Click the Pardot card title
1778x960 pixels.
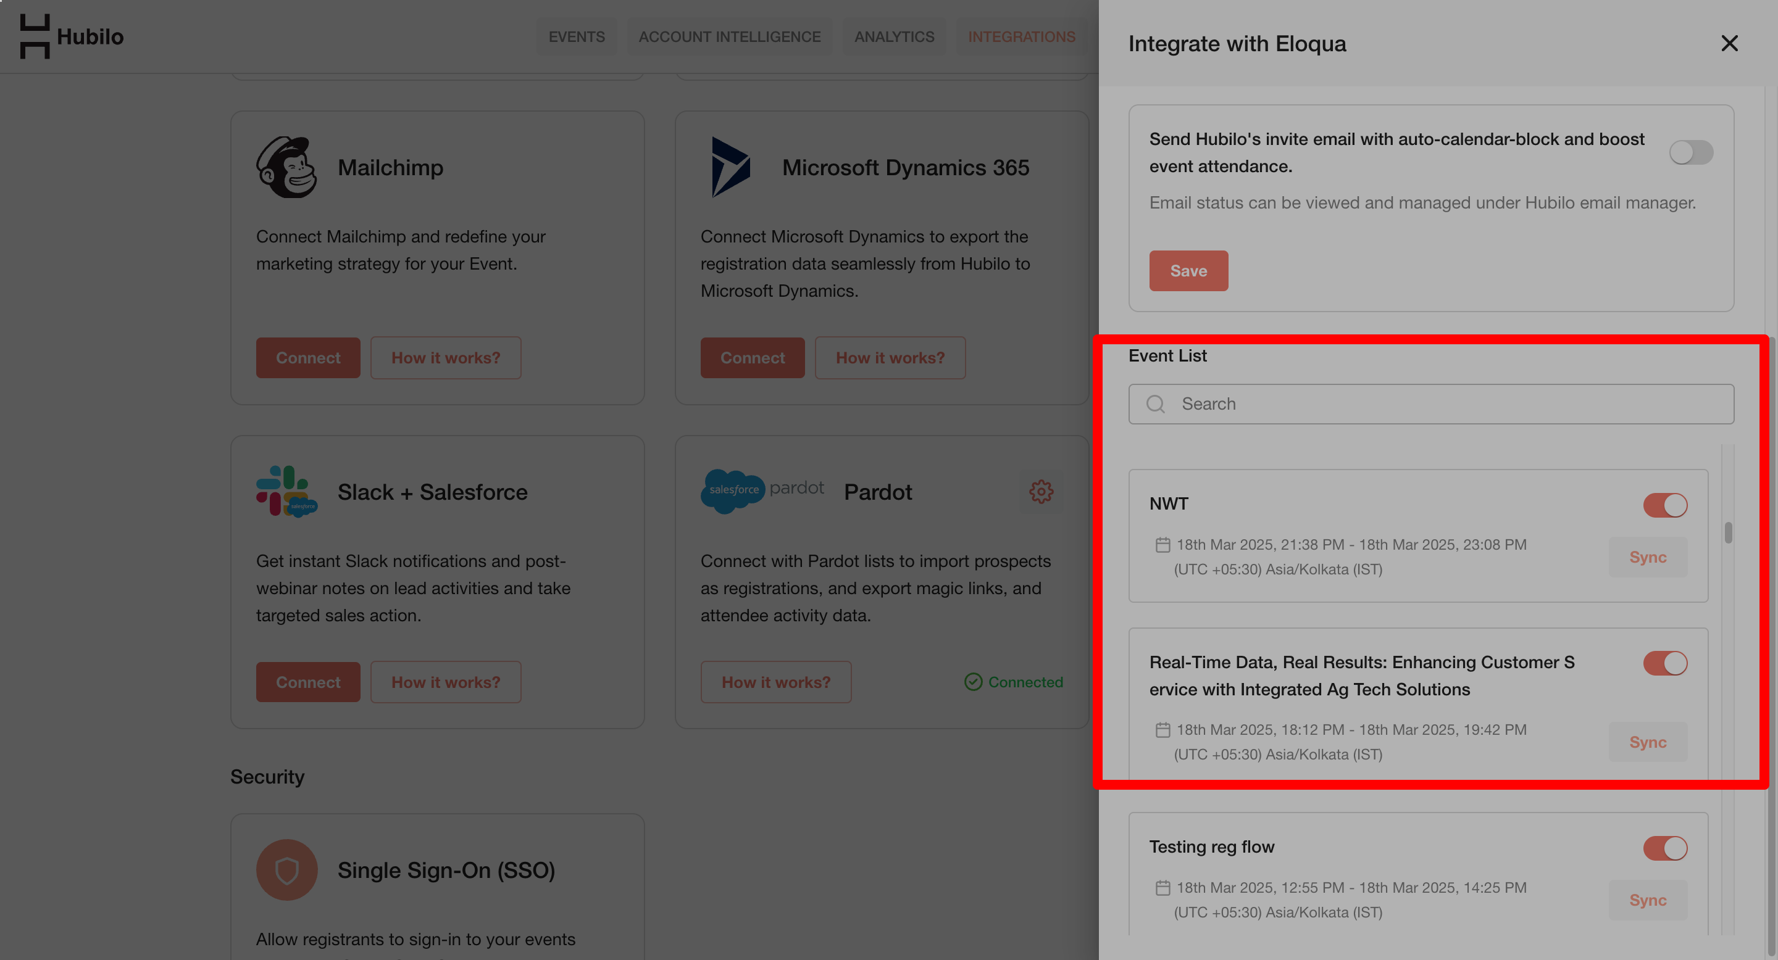click(878, 492)
